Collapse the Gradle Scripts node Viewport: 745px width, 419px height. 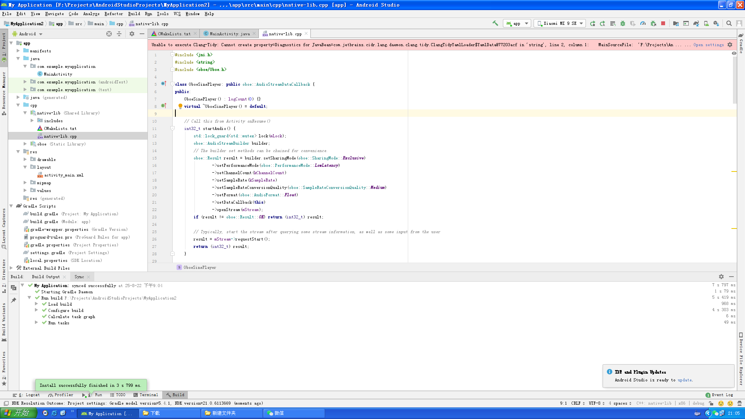[11, 206]
